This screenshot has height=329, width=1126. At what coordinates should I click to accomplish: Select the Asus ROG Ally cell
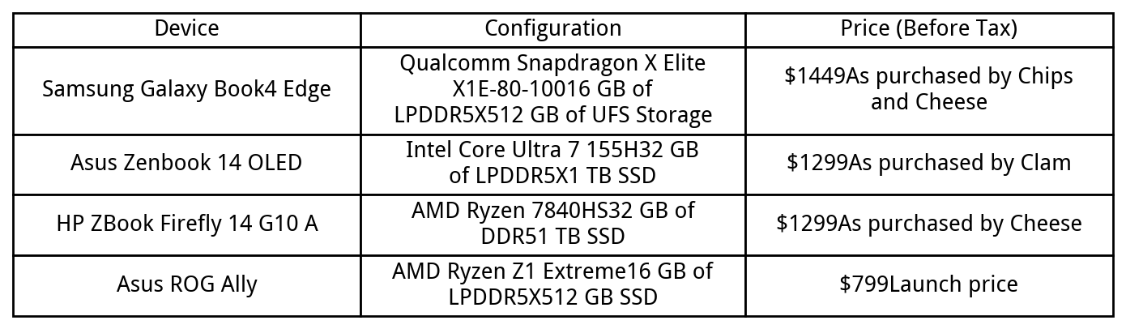(x=186, y=284)
